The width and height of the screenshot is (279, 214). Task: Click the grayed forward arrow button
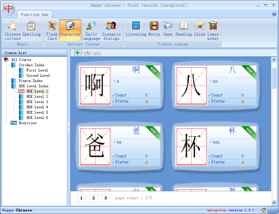click(x=87, y=53)
